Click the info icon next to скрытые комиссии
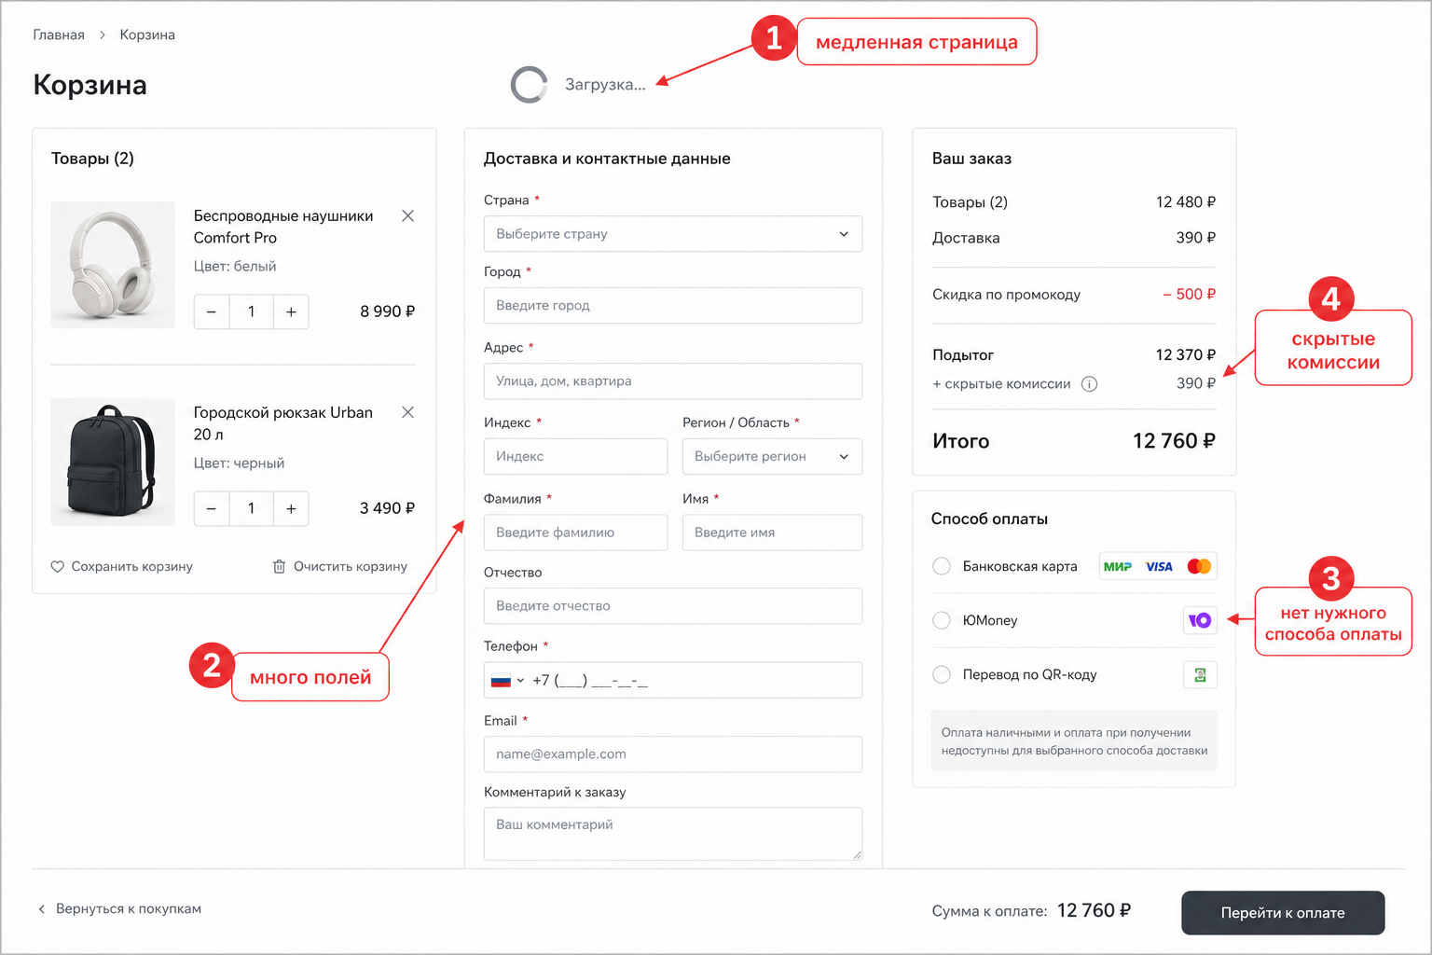 (1089, 384)
